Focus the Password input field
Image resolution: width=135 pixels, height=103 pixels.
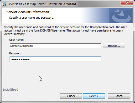pos(55,59)
